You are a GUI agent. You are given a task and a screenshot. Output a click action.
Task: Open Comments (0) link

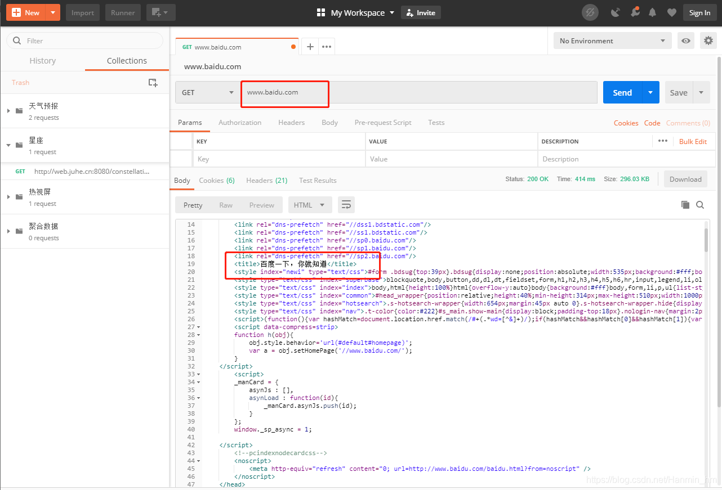point(688,123)
